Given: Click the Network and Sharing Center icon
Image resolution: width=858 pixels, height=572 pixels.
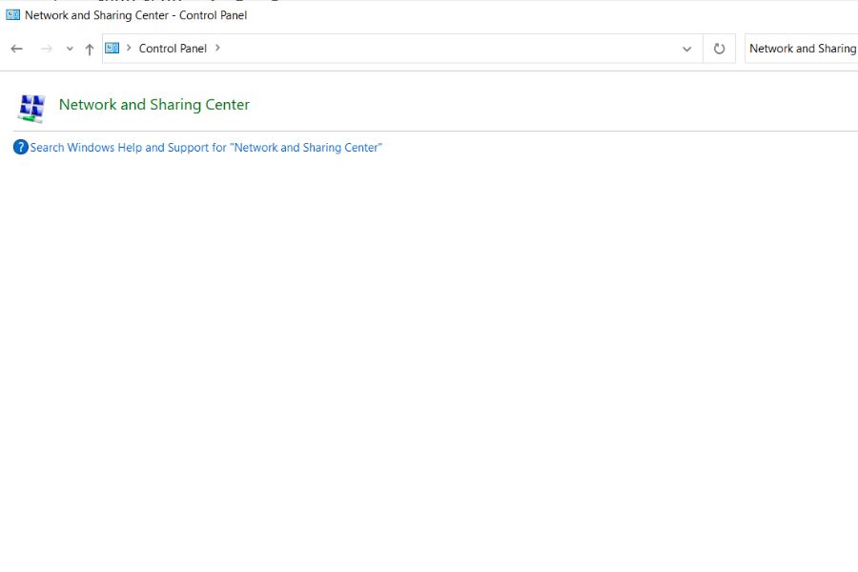Looking at the screenshot, I should point(31,107).
